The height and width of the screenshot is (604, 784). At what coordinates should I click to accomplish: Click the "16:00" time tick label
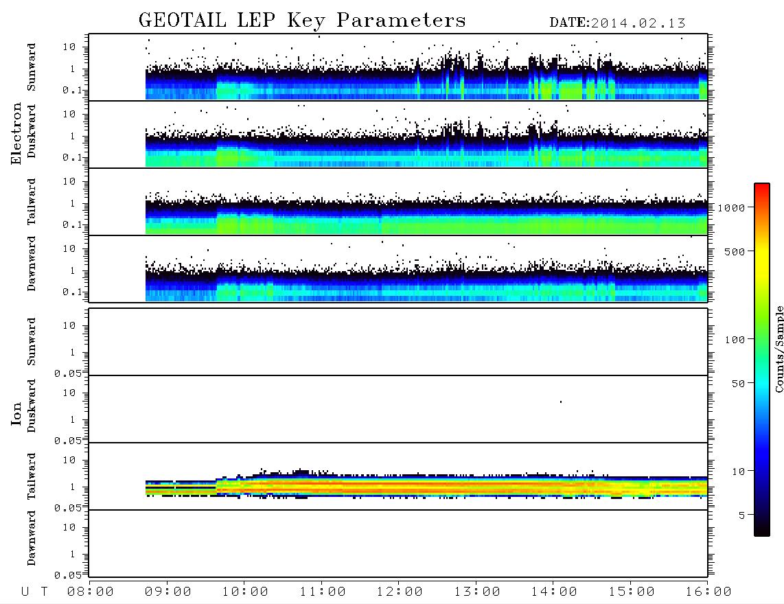(x=708, y=592)
